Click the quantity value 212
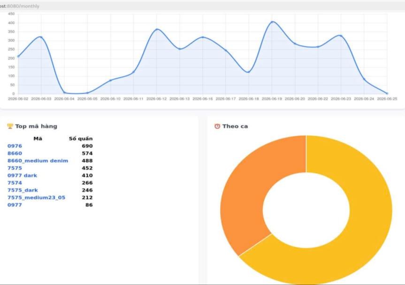The width and height of the screenshot is (405, 285). tap(87, 198)
